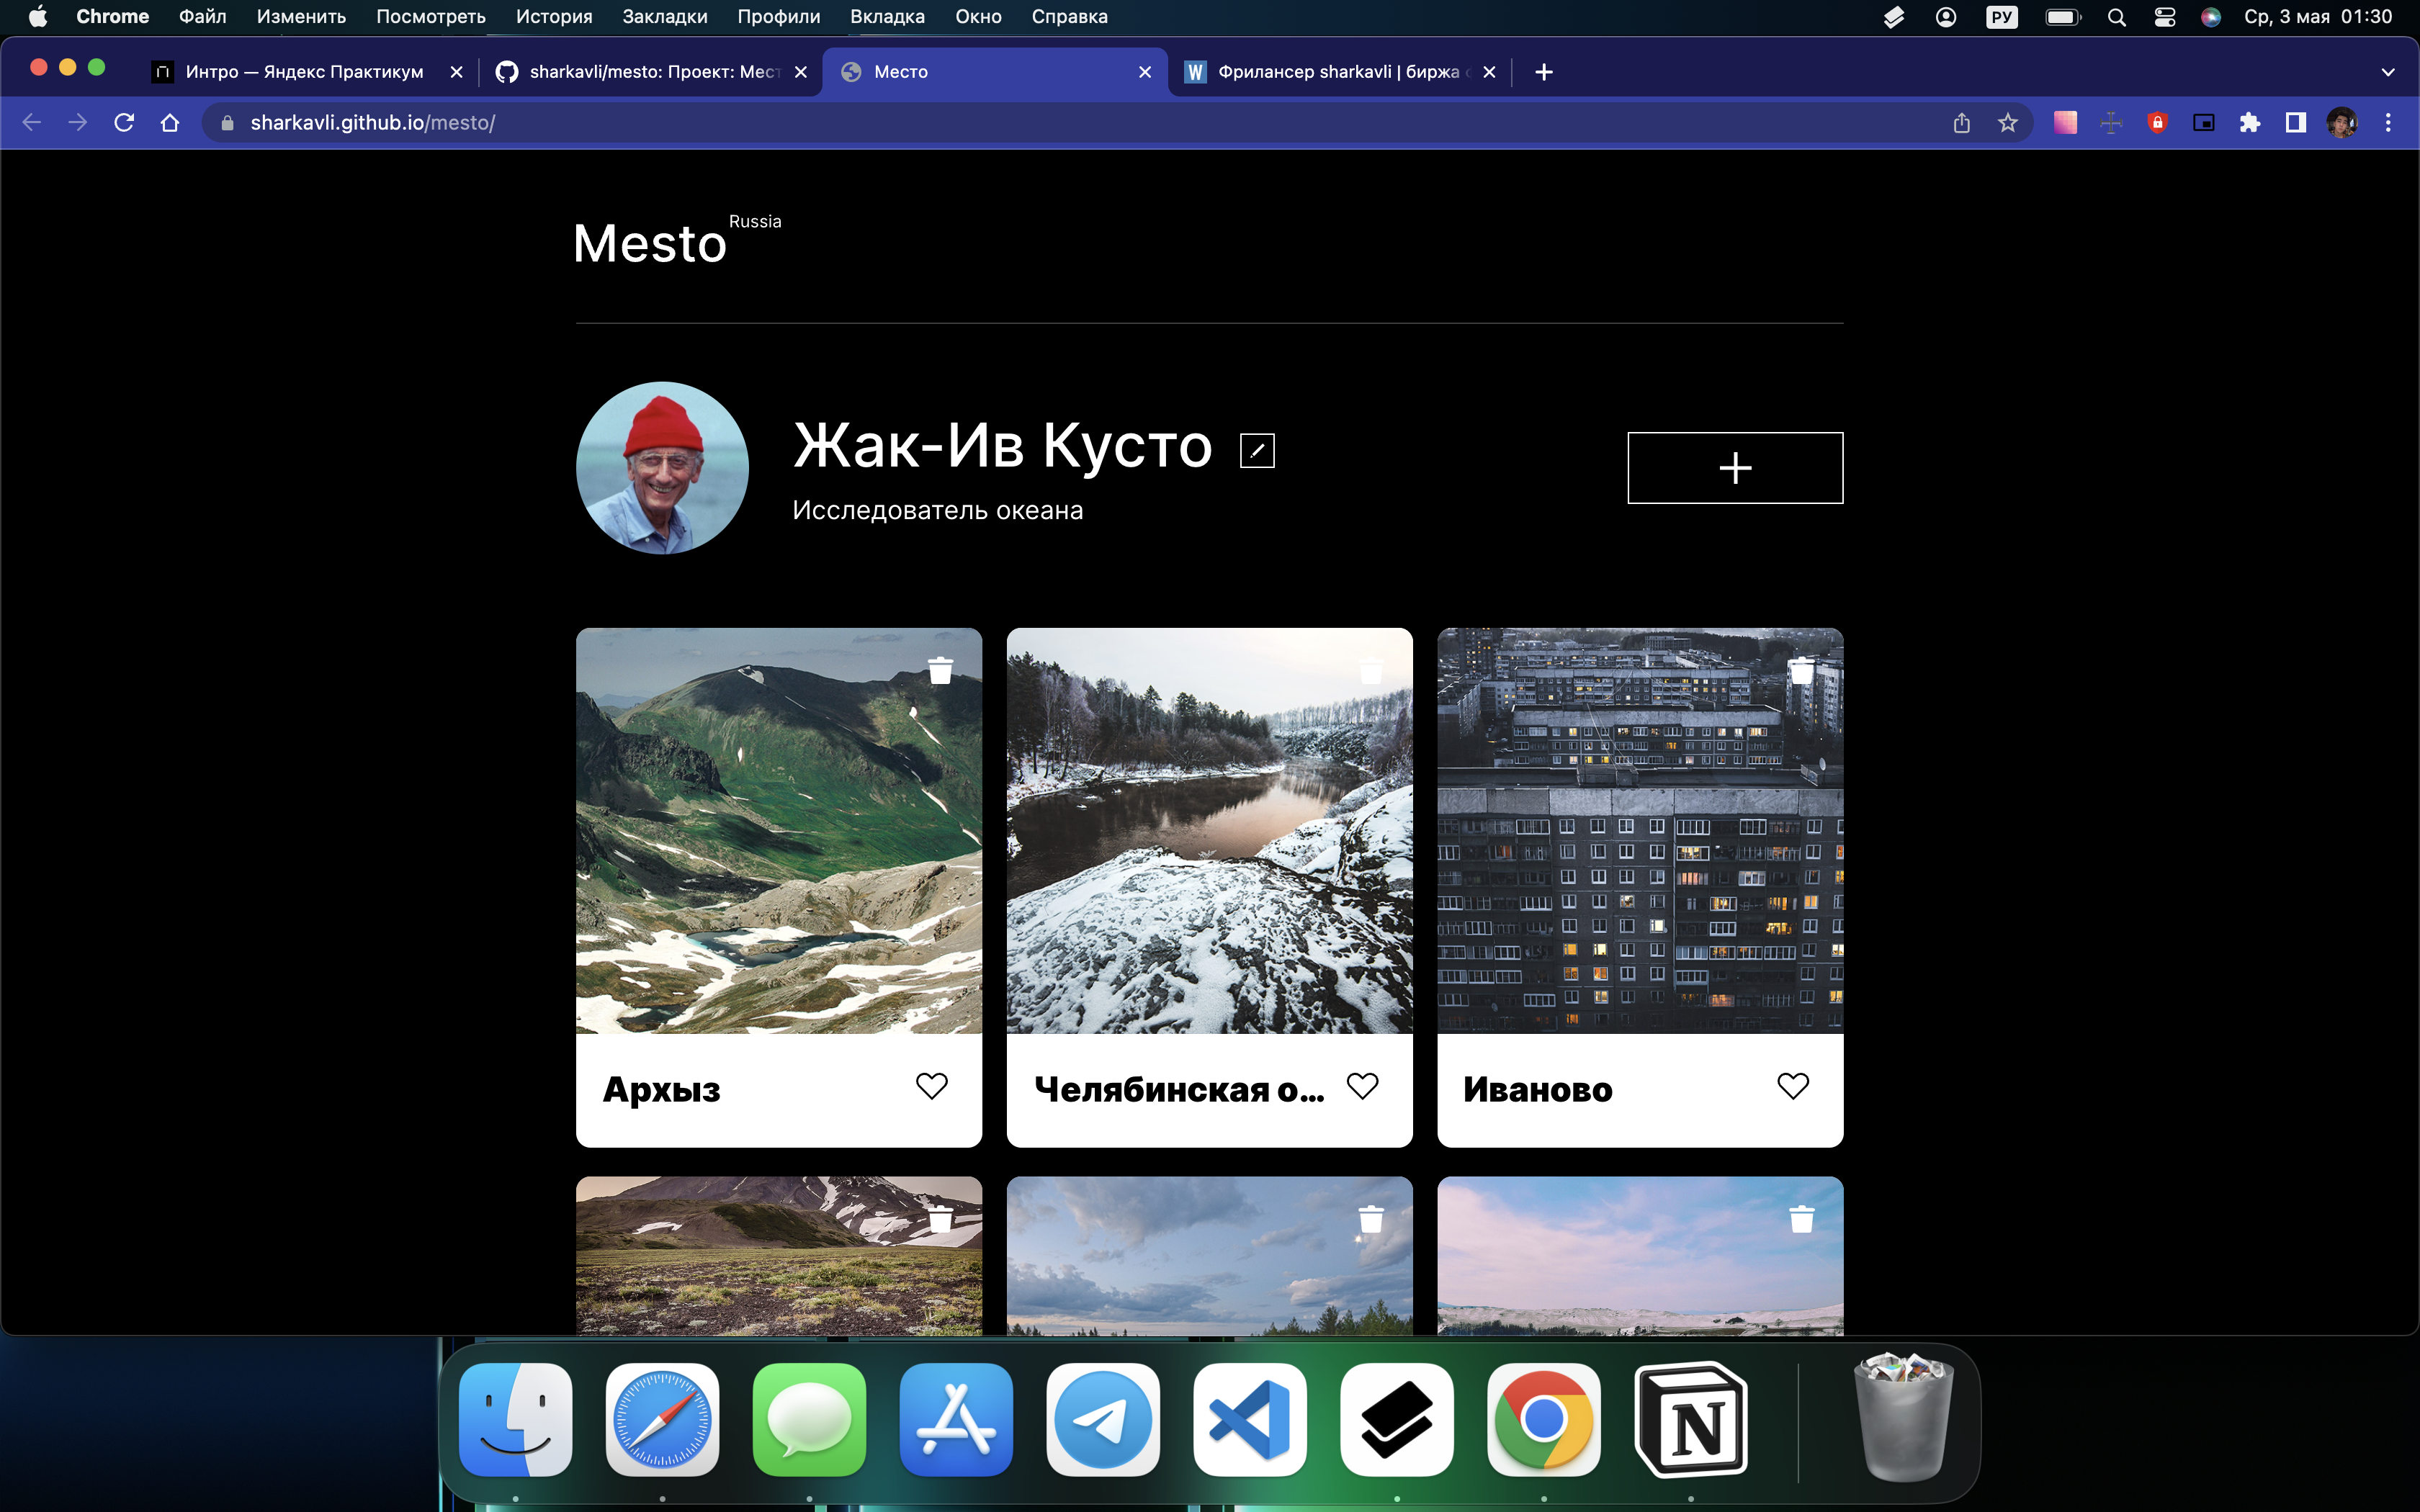The image size is (2420, 1512).
Task: Click the back navigation arrow
Action: pyautogui.click(x=32, y=123)
